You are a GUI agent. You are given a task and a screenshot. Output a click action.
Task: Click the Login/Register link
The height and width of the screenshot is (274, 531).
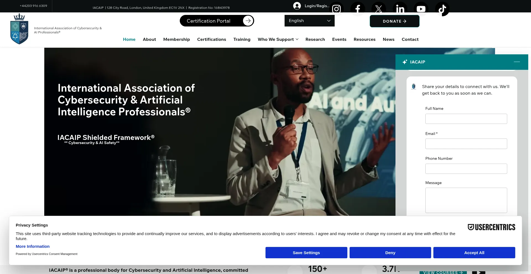(x=317, y=6)
